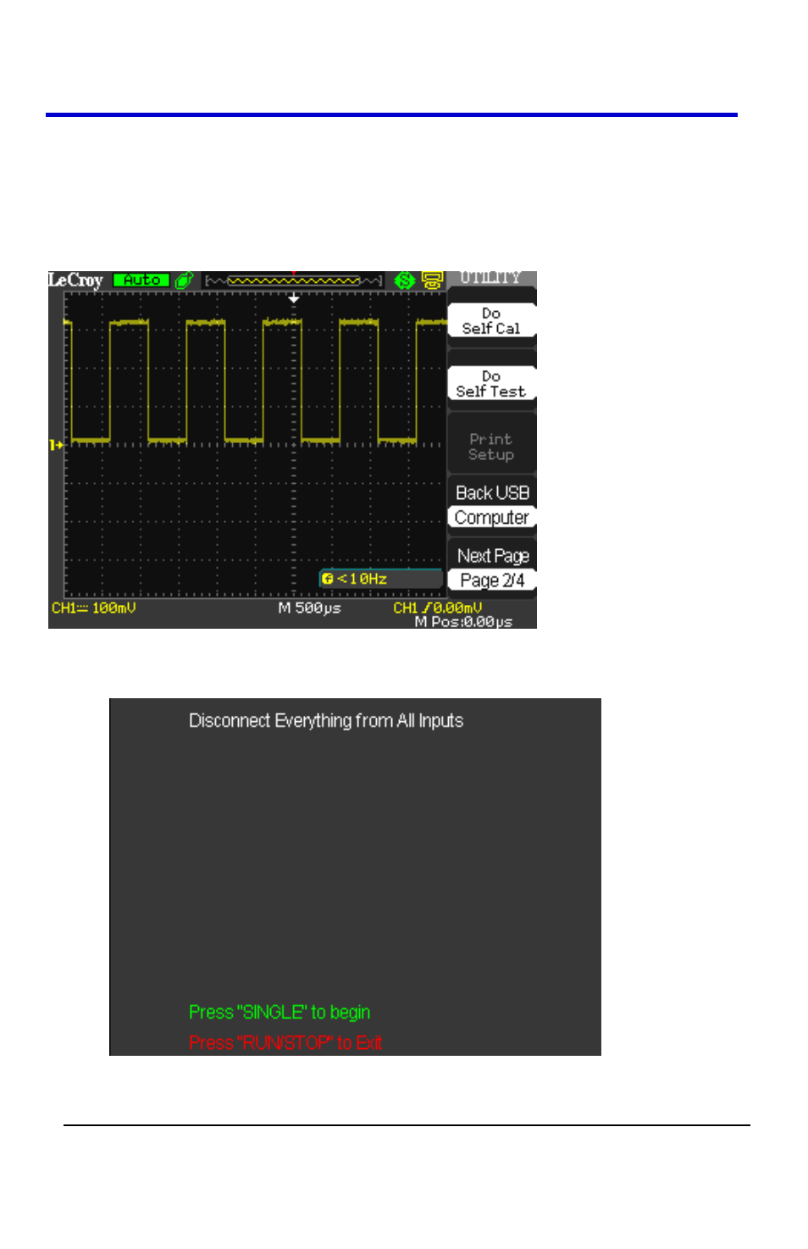808x1249 pixels.
Task: Click the LeCroy logo
Action: (x=75, y=280)
